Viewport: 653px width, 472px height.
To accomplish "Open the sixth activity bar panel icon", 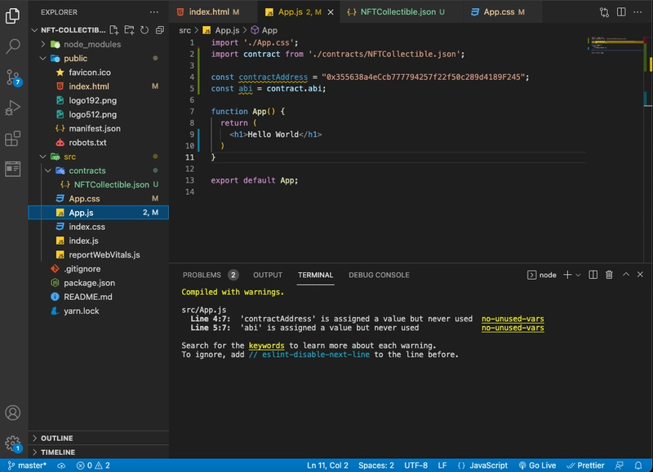I will [x=12, y=169].
